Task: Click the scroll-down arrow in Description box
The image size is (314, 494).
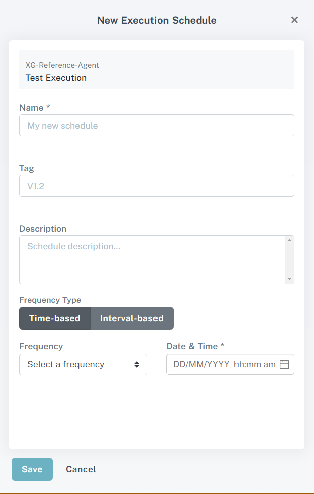Action: click(x=290, y=278)
